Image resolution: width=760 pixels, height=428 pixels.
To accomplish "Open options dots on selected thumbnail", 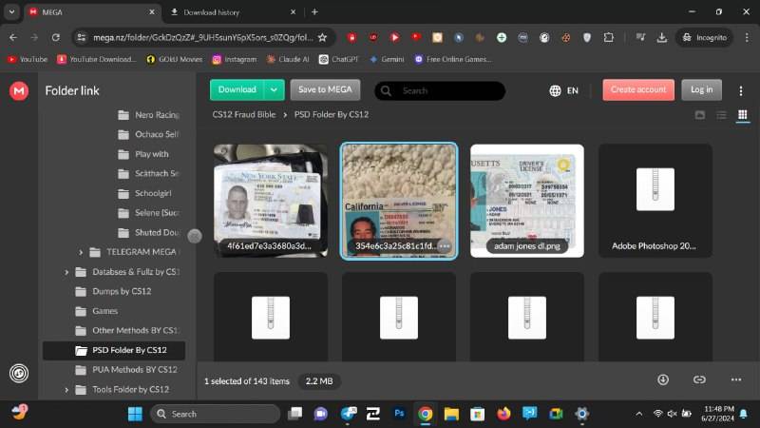I will point(445,246).
